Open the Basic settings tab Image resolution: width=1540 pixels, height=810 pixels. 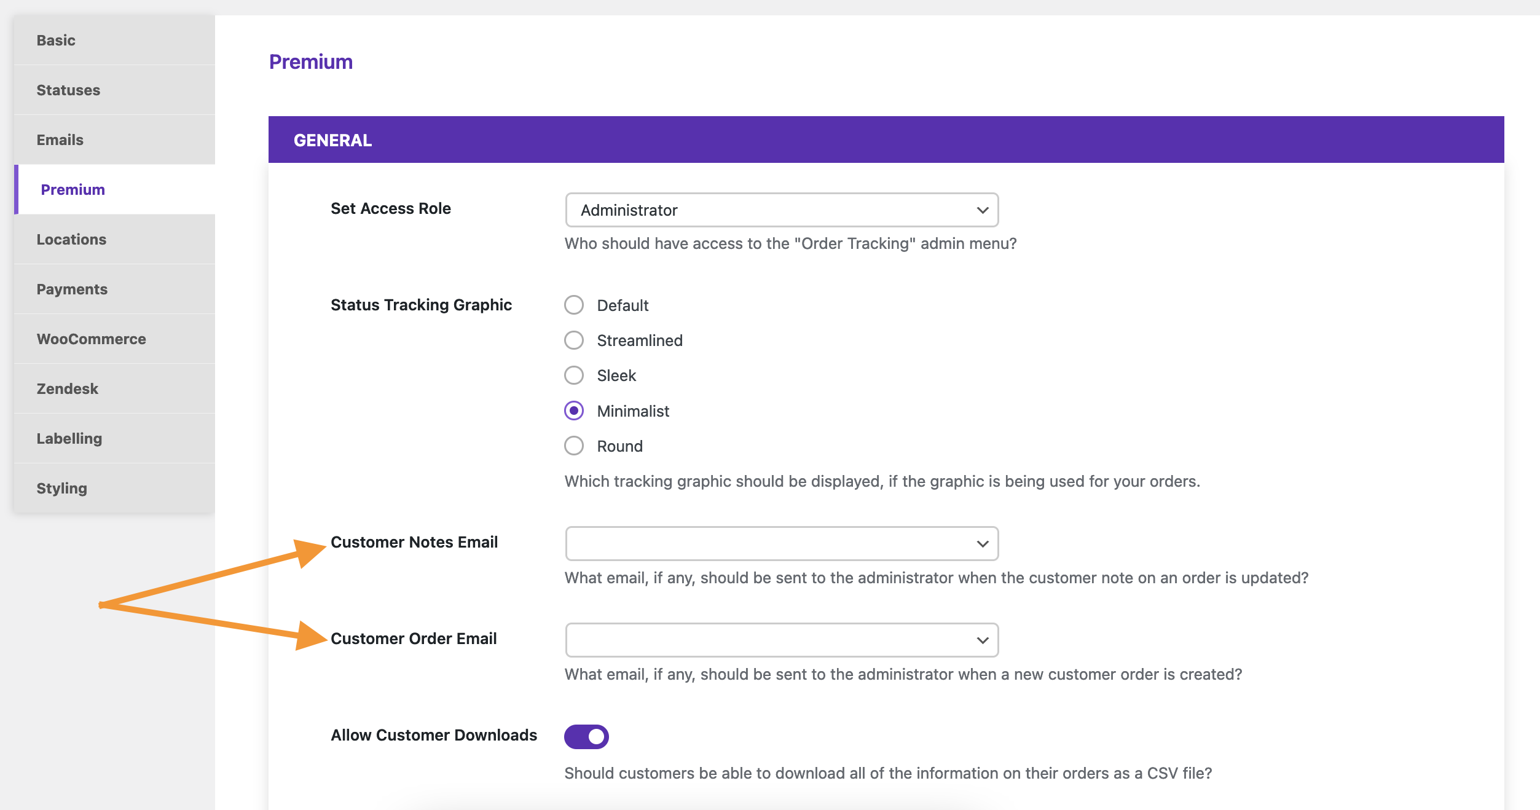[114, 40]
